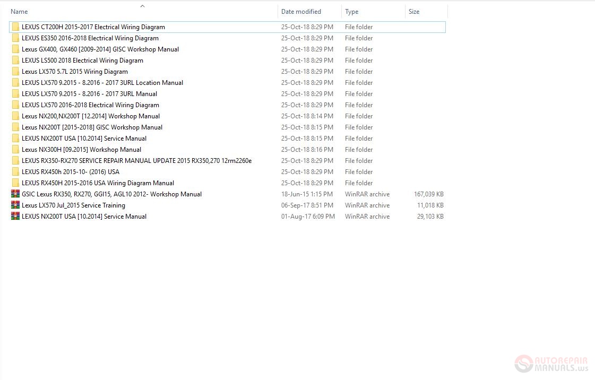
Task: Click WinRAR icon of LEXUS NX200T USA archive with size 29,103 KB
Action: pos(15,216)
